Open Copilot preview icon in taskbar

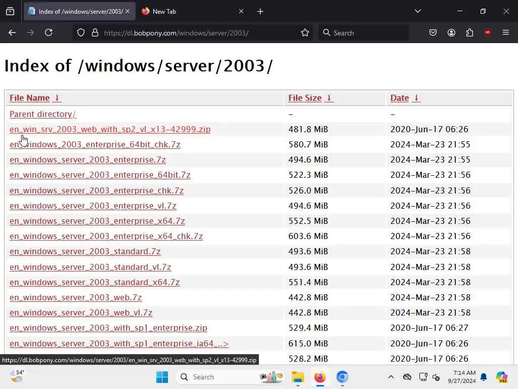click(x=502, y=377)
